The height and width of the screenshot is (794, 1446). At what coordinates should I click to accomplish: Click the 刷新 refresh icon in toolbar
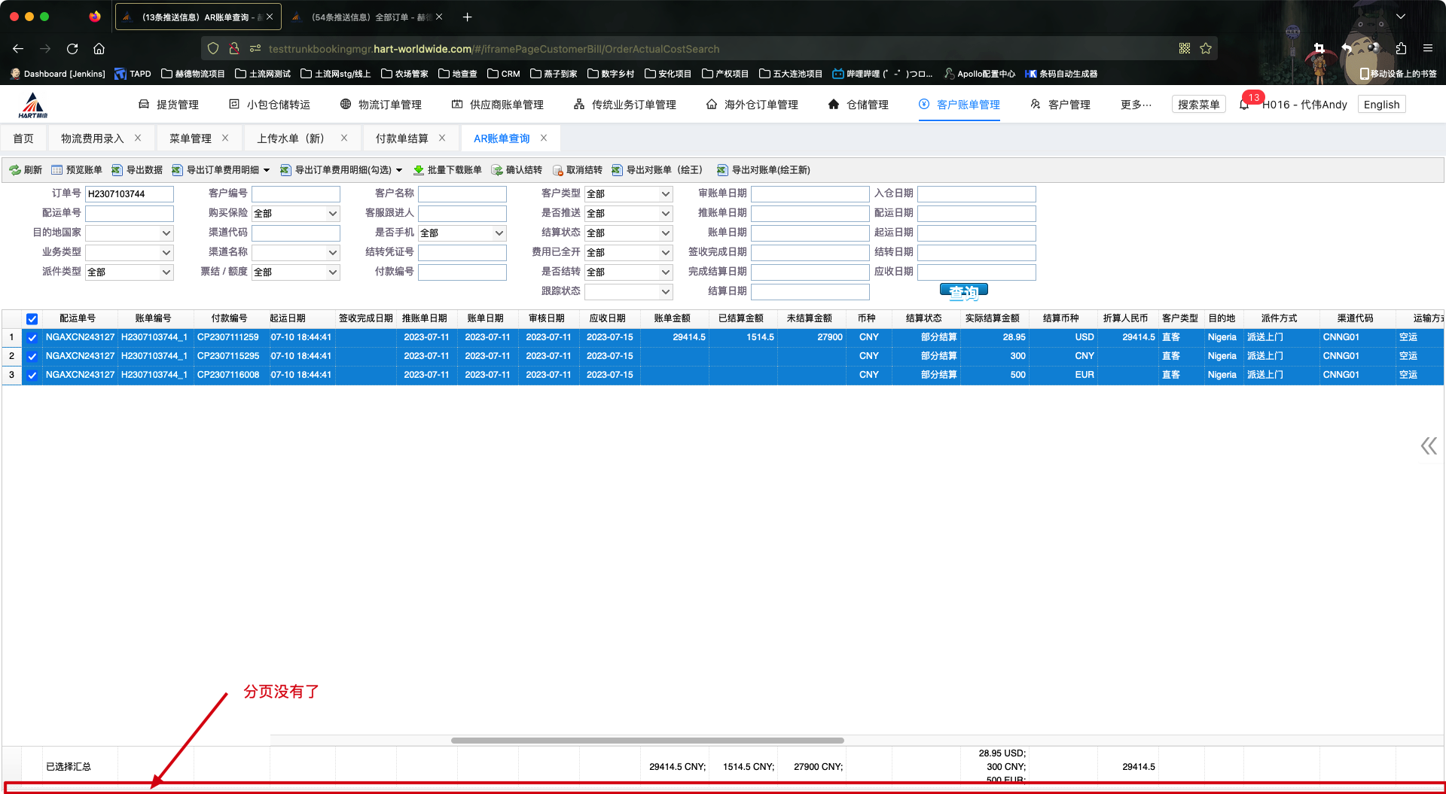[15, 170]
